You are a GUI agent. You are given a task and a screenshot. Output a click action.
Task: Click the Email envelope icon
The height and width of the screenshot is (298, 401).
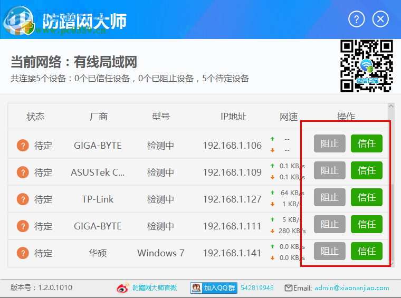tap(289, 288)
